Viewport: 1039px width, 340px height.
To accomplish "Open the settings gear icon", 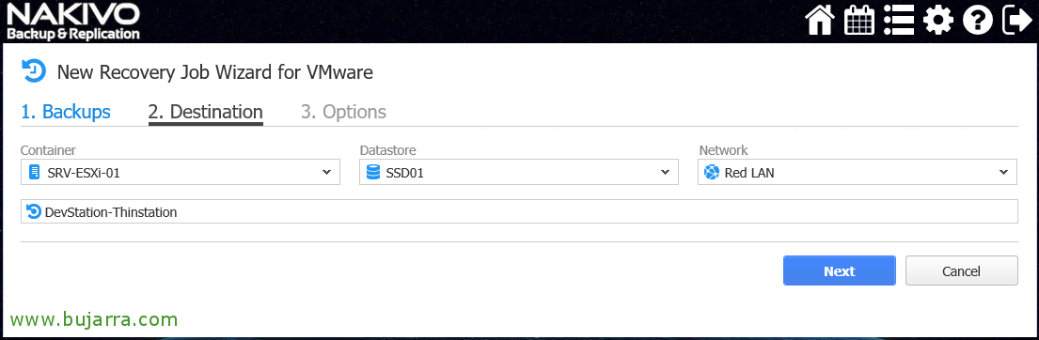I will coord(938,21).
